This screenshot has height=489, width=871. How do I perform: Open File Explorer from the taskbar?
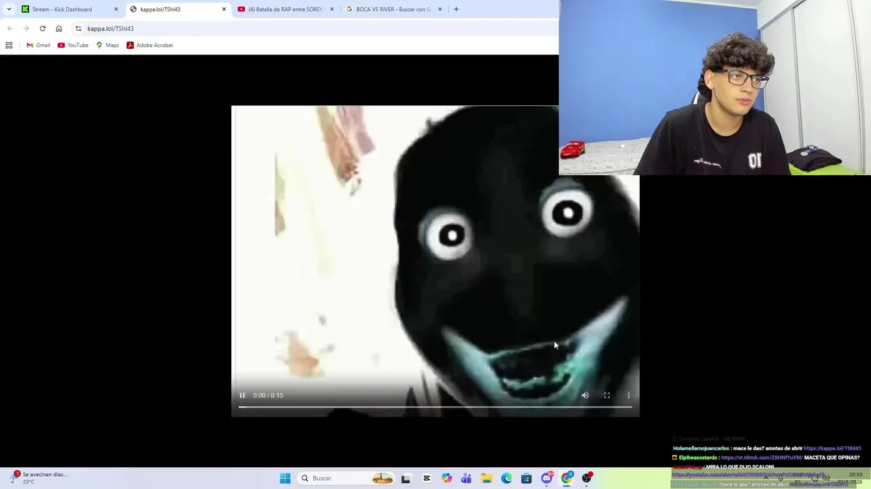pos(487,478)
